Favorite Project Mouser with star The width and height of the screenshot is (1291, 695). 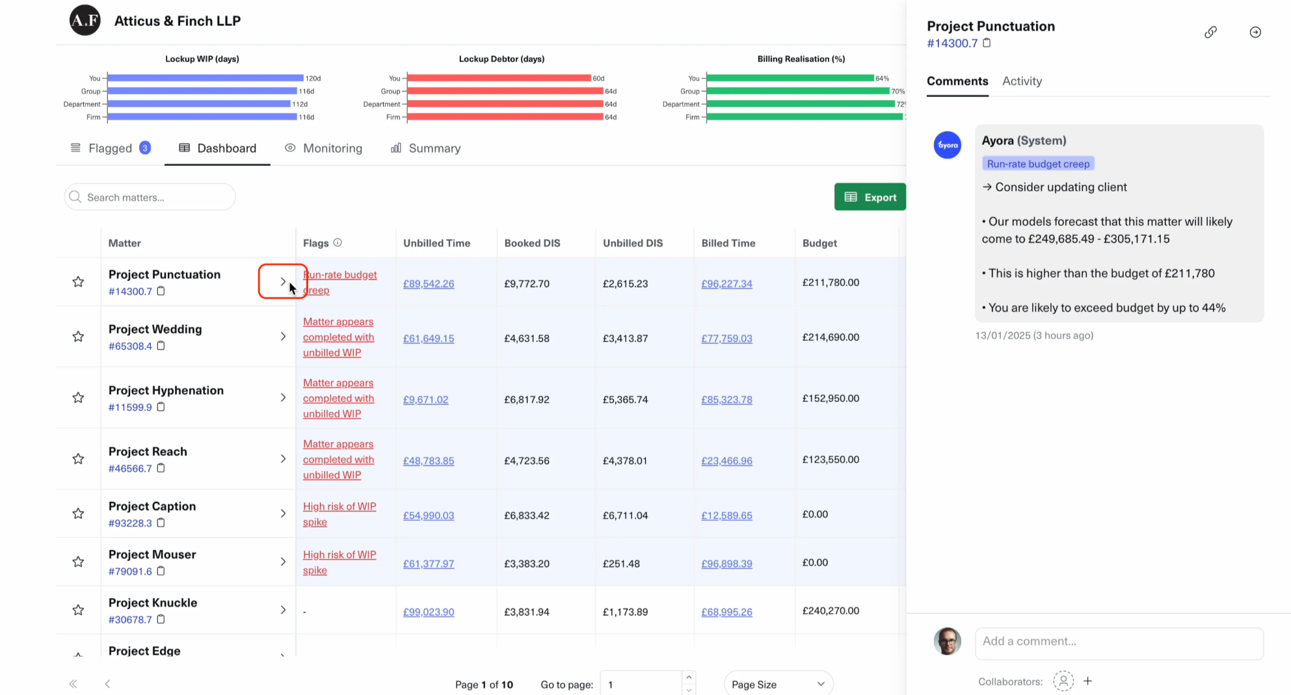[x=78, y=562]
